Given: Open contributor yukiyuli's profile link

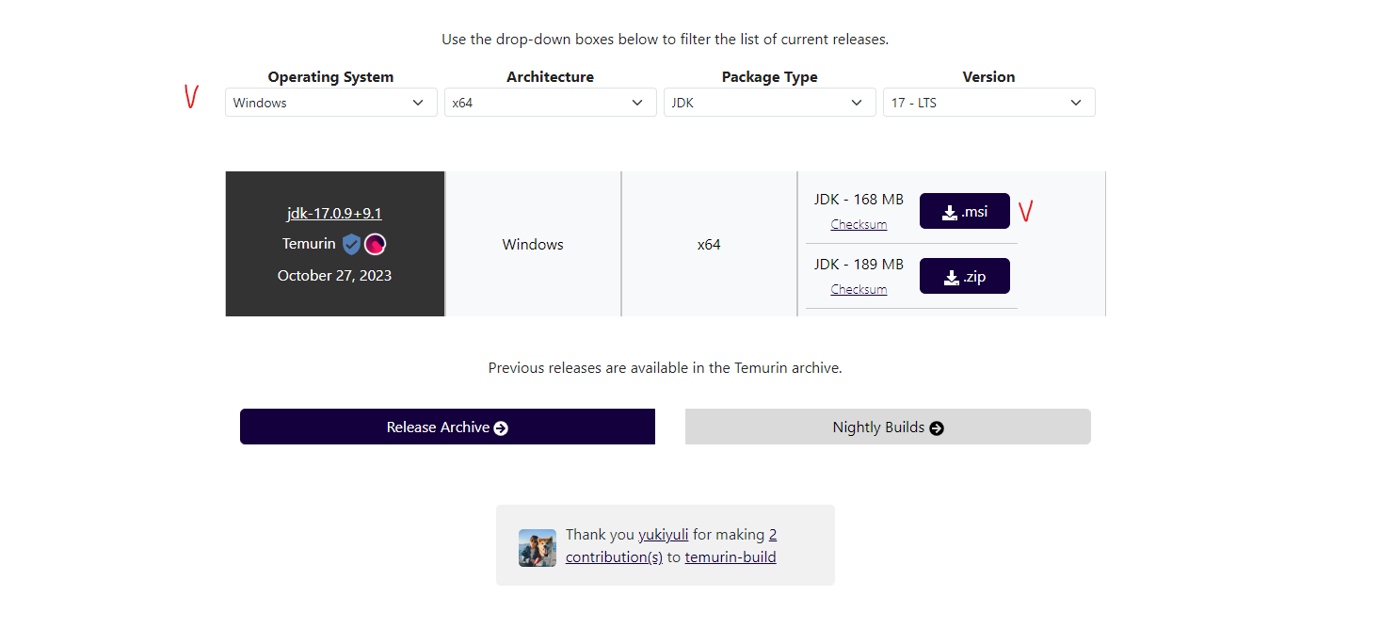Looking at the screenshot, I should [x=664, y=535].
